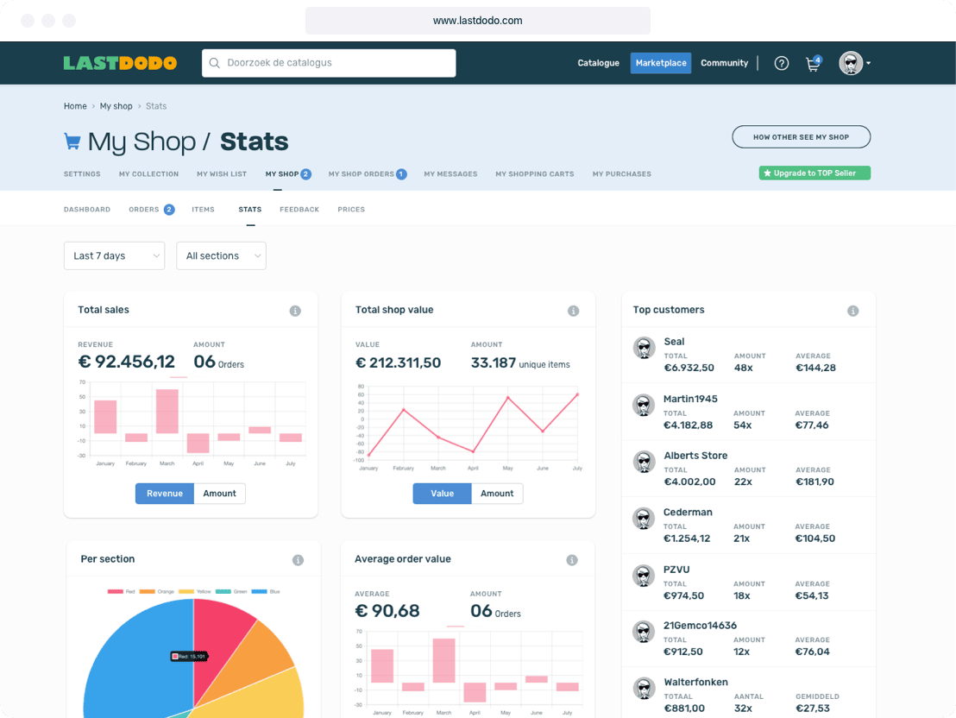Click the LastDodo logo
The image size is (956, 718).
(x=120, y=63)
